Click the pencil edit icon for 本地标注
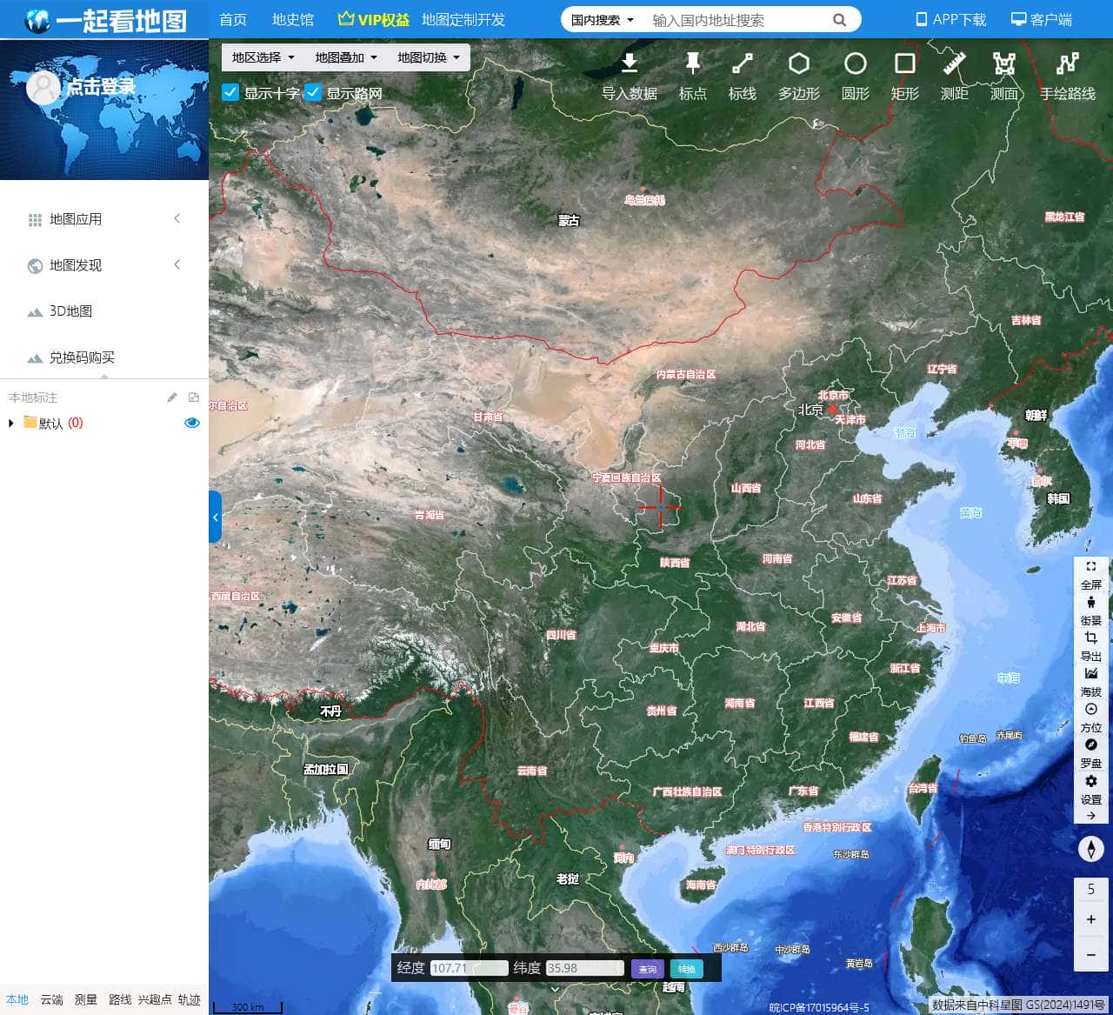The width and height of the screenshot is (1113, 1015). click(x=172, y=397)
